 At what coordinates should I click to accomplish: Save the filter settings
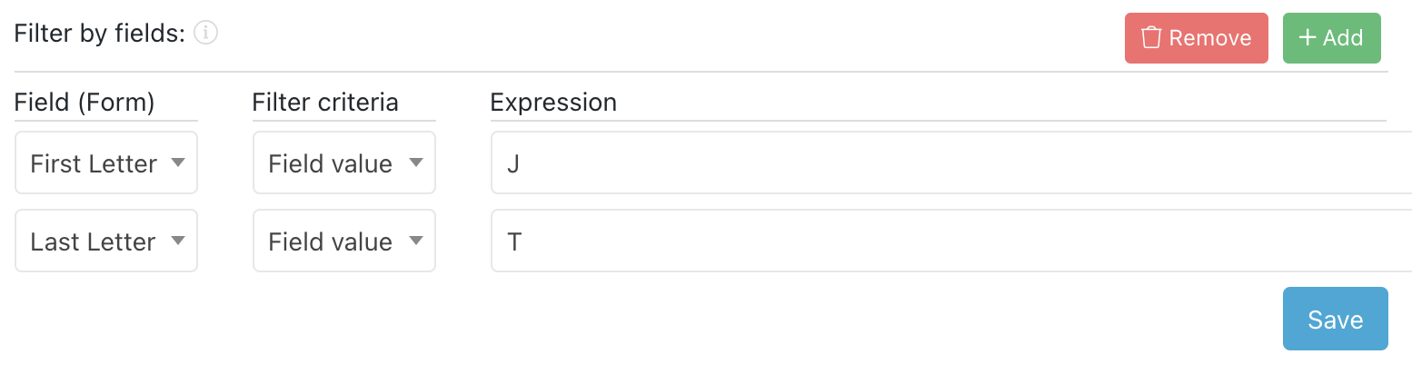(x=1335, y=319)
